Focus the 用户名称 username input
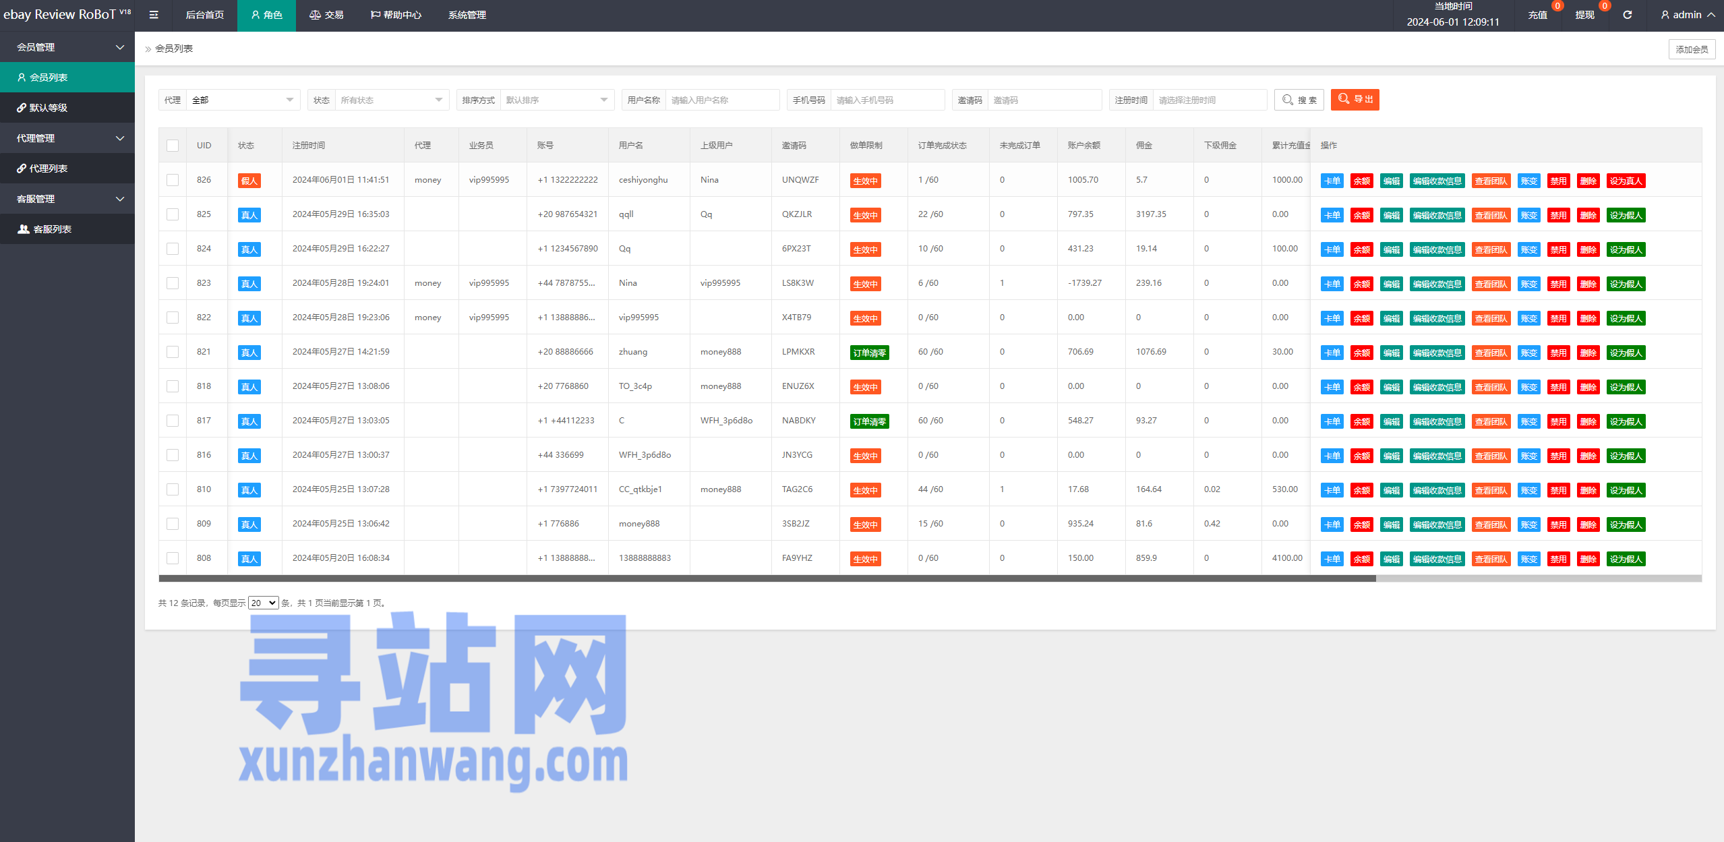The image size is (1724, 842). [722, 100]
